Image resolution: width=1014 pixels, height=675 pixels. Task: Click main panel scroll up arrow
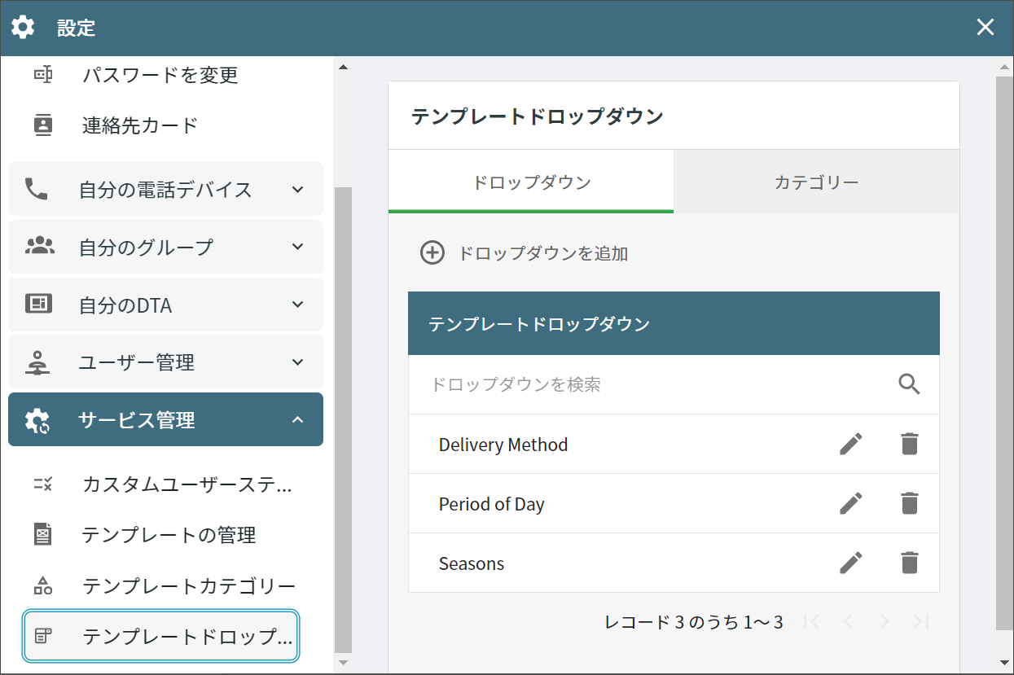(1004, 67)
